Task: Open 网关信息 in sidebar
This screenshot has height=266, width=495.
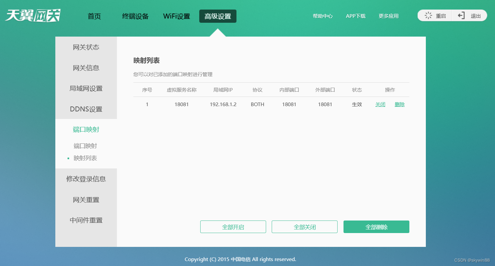Action: click(86, 68)
